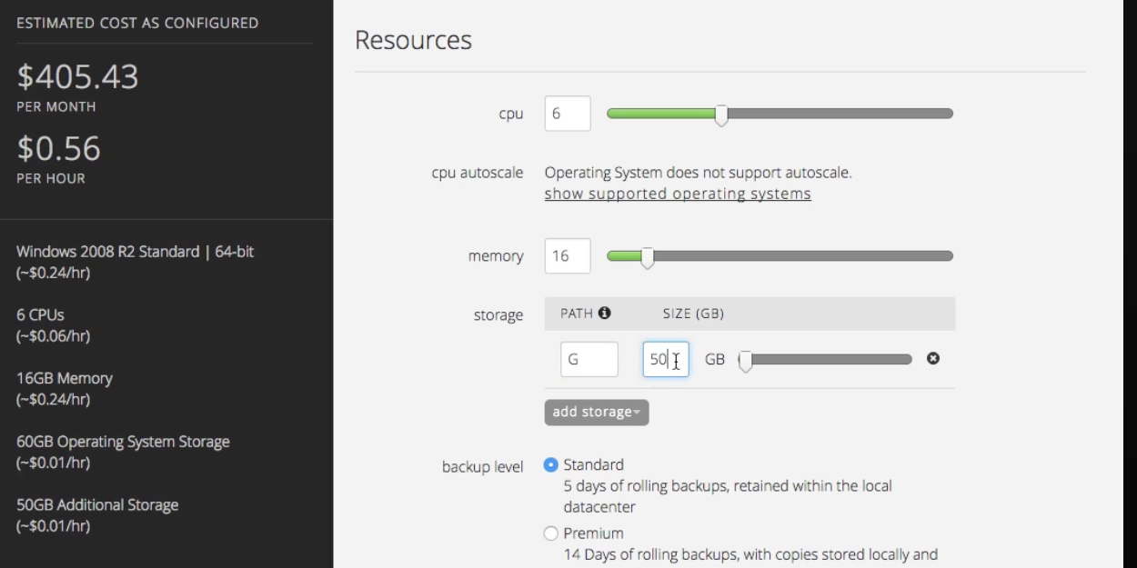Click the cpu slider handle
Screen dimensions: 1137x568
721,115
